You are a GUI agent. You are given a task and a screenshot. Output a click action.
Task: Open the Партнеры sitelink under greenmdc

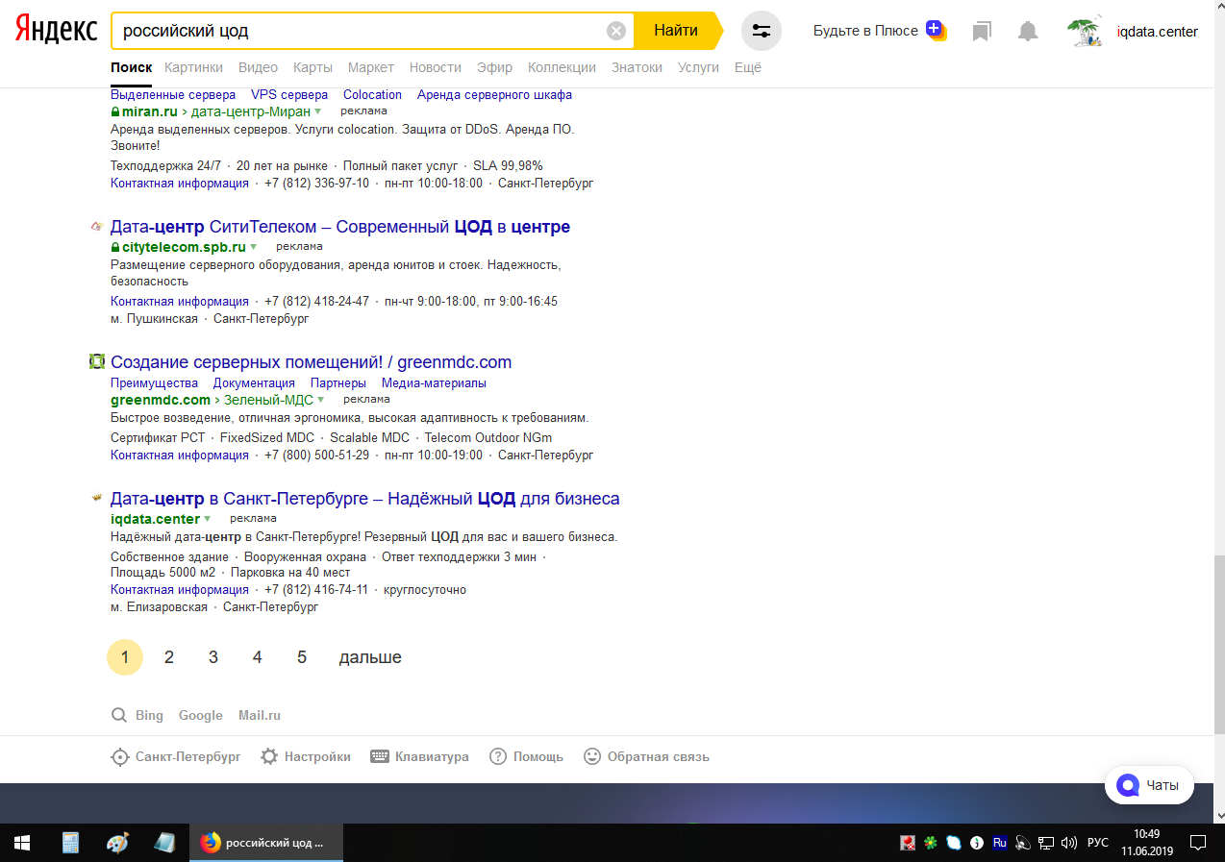point(338,382)
